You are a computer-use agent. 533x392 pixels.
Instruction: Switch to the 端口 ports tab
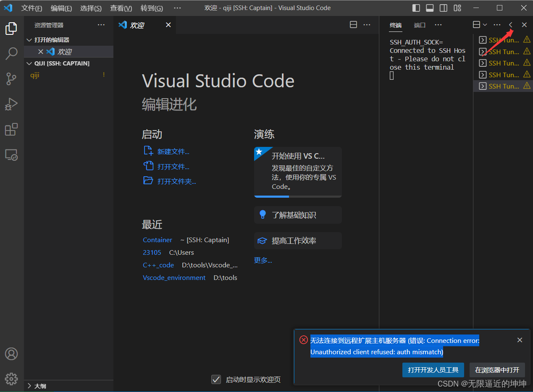[420, 25]
